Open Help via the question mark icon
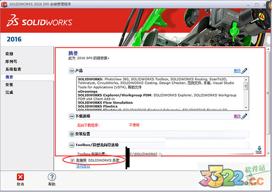Viewport: 272px width, 192px height. pyautogui.click(x=52, y=177)
